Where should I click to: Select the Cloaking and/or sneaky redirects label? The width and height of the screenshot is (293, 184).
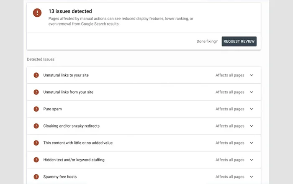(x=72, y=126)
